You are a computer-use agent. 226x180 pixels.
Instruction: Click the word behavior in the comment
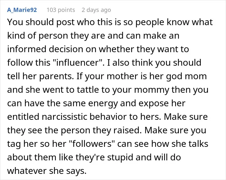108,117
